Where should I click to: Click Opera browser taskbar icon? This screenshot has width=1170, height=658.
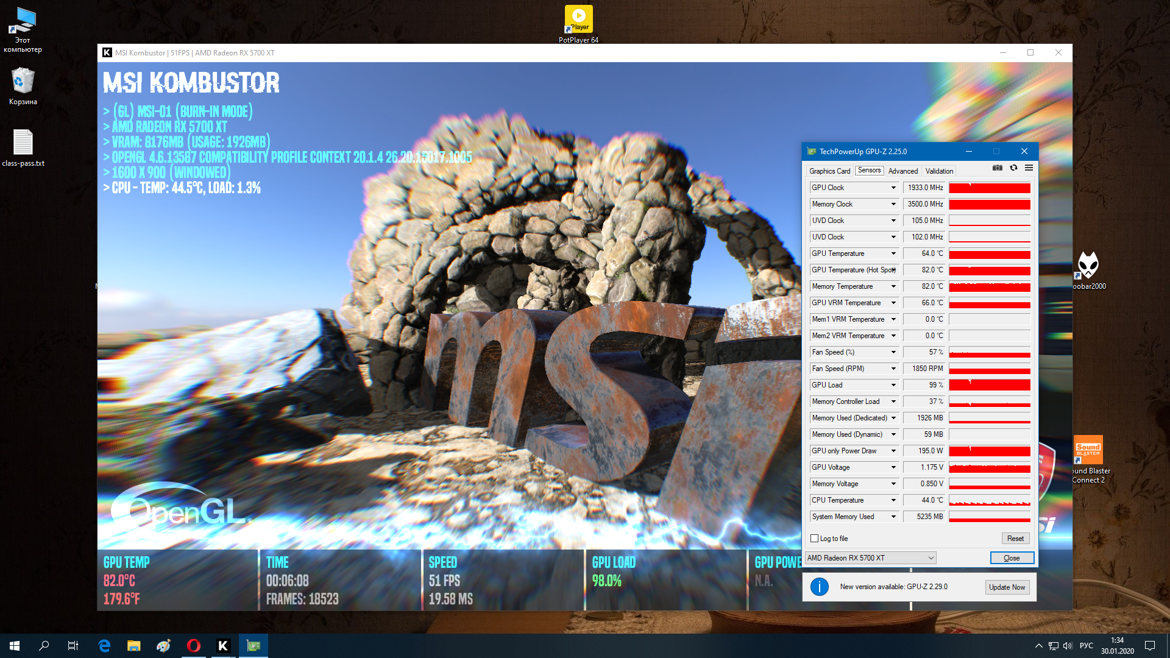[x=193, y=646]
